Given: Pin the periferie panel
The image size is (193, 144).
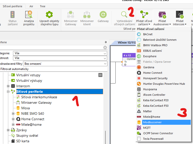Looking at the screenshot, I should 106,42.
